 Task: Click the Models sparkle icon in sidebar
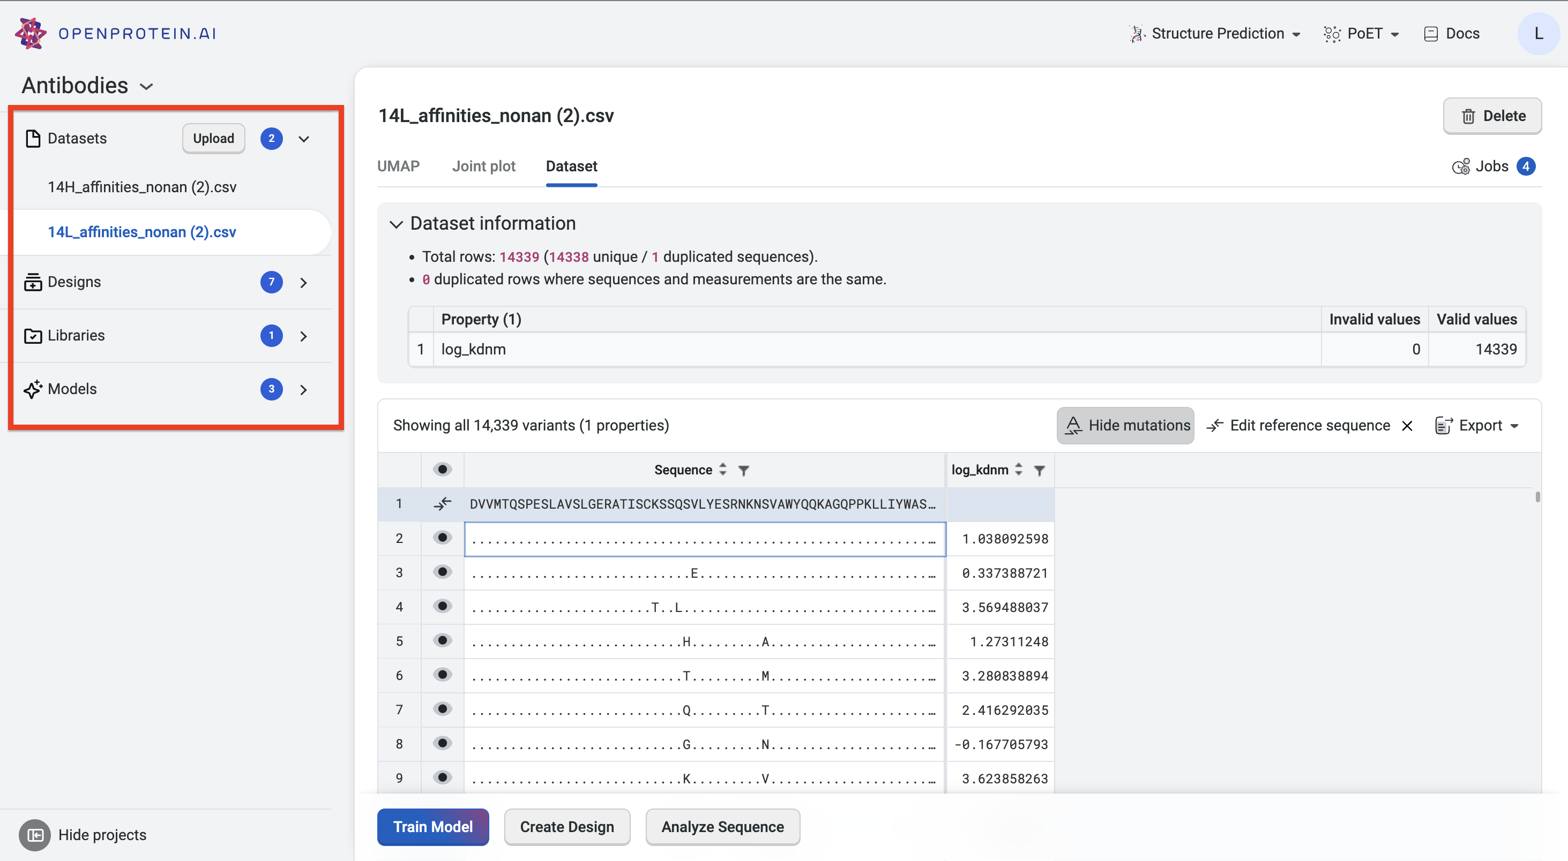(x=33, y=389)
